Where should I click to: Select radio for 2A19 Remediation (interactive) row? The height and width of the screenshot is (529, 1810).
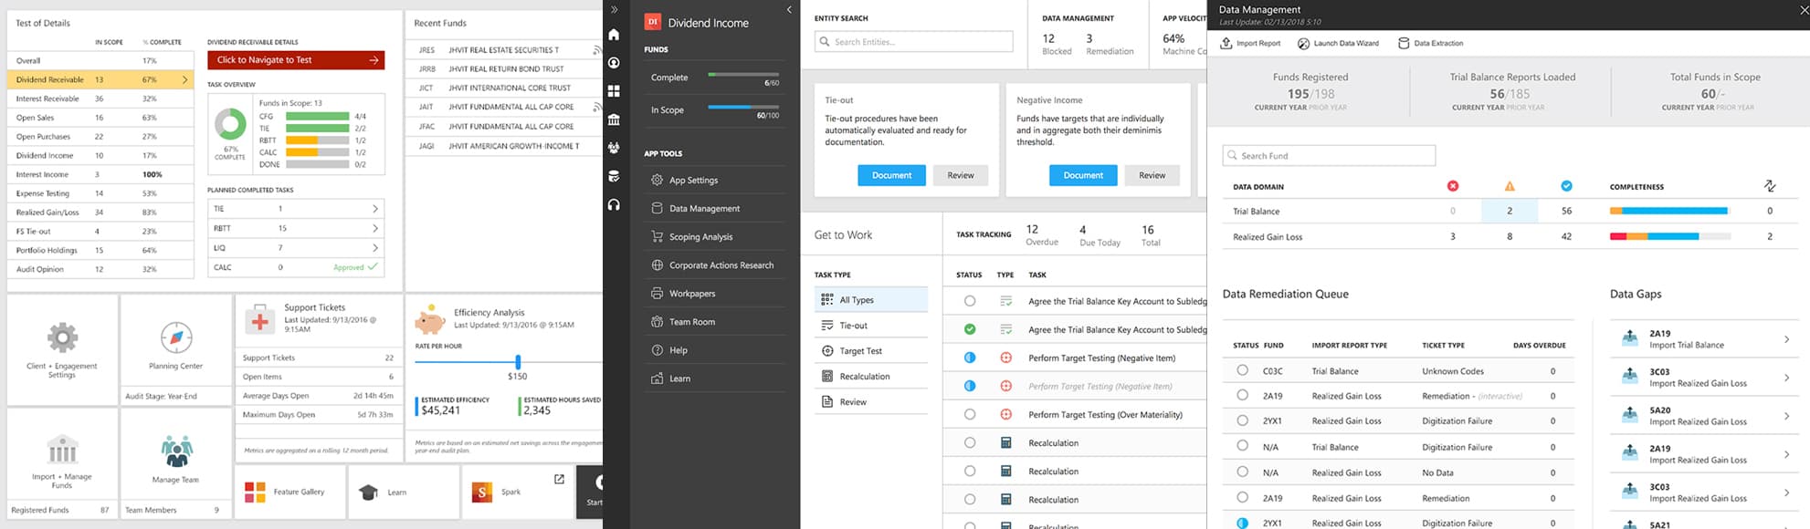click(x=1242, y=395)
